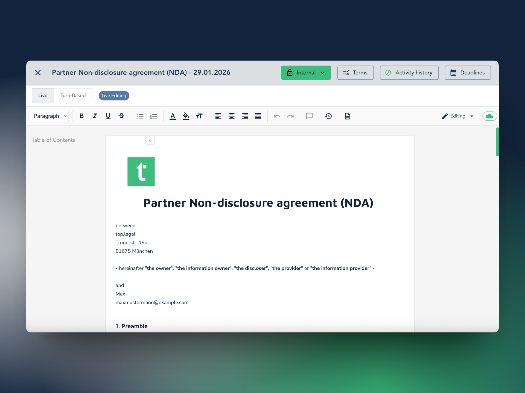Open version history clock icon

tap(328, 116)
